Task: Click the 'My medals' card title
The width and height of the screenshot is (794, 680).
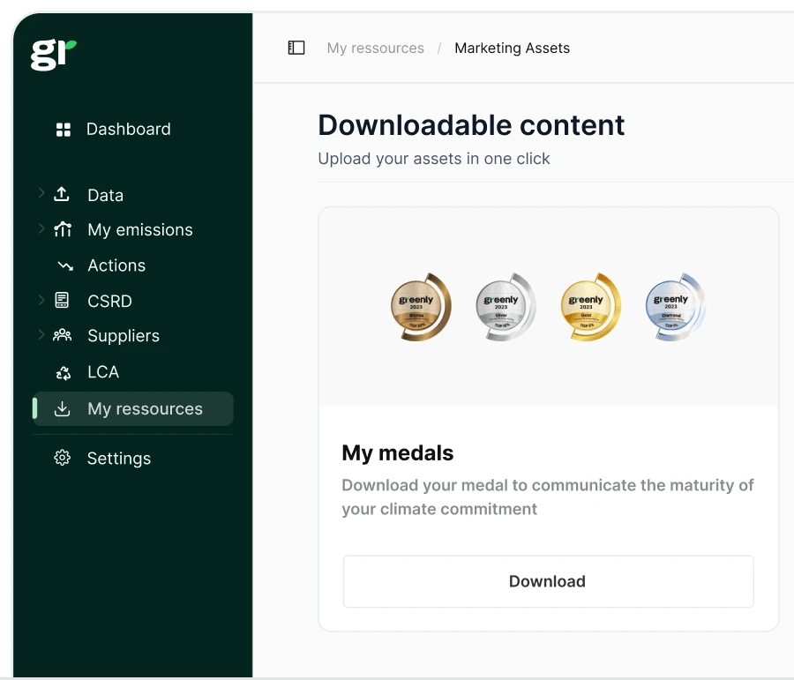Action: 398,453
